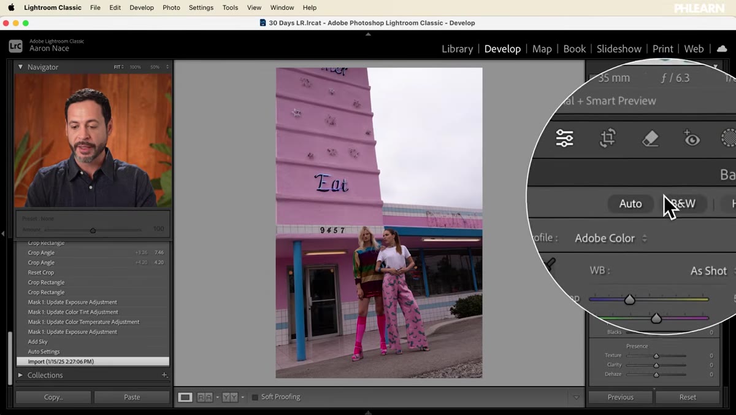The width and height of the screenshot is (736, 415).
Task: Open the cloud sync status icon
Action: 721,48
